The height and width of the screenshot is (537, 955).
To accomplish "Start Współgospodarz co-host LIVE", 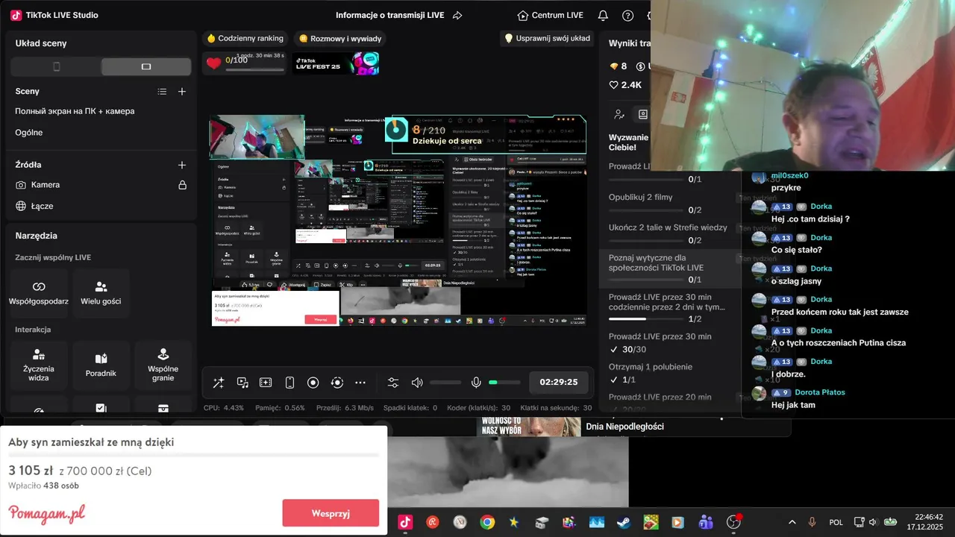I will (x=39, y=293).
